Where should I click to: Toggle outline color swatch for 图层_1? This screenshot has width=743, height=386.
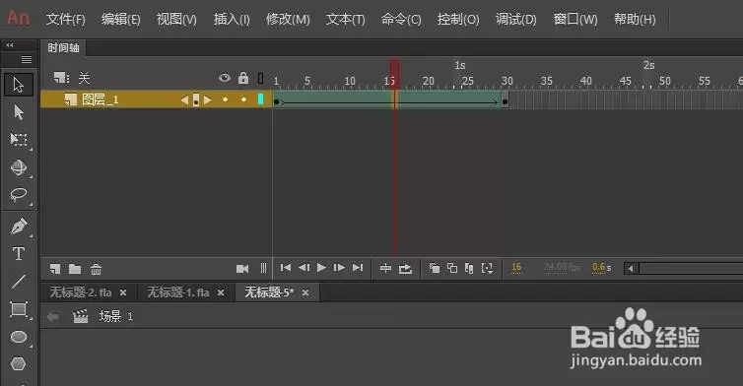[x=260, y=99]
